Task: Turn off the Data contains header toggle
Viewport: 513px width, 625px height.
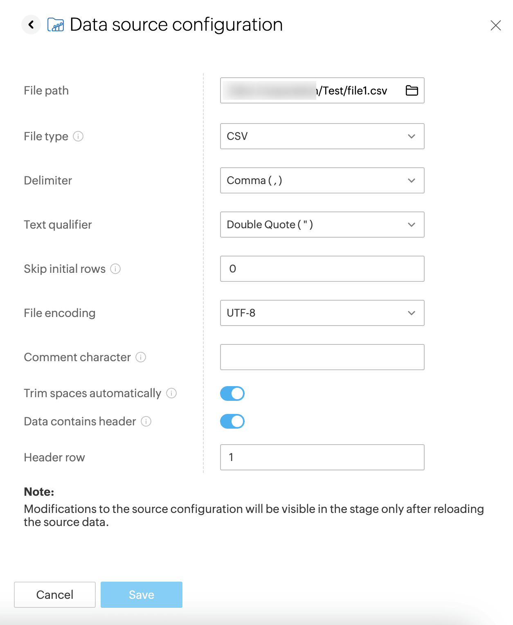Action: tap(232, 421)
